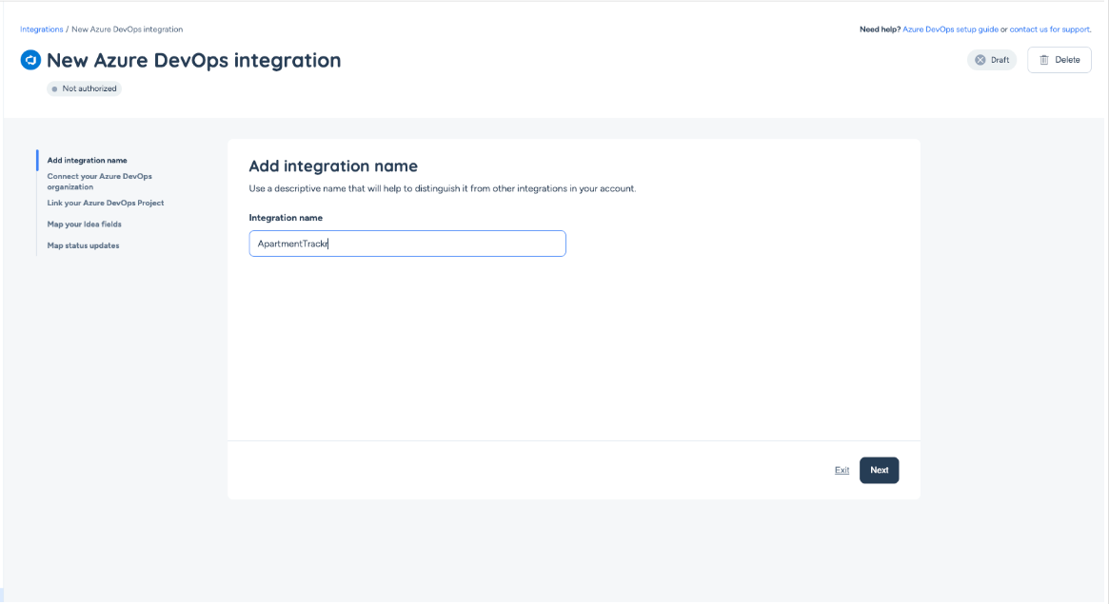Click contact us for support link
Image resolution: width=1109 pixels, height=604 pixels.
point(1050,29)
